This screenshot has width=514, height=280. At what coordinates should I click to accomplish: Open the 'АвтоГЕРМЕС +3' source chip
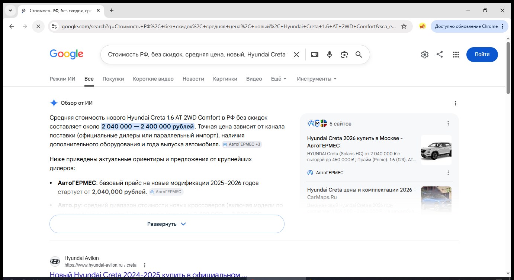[x=242, y=144]
